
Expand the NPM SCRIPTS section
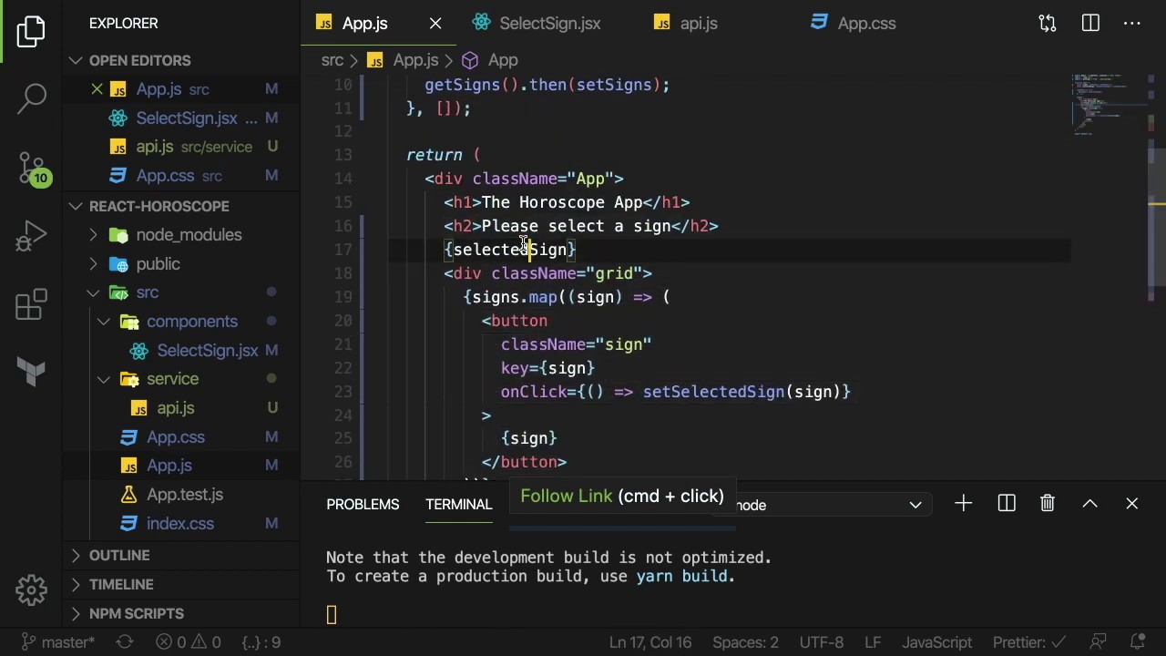point(137,614)
